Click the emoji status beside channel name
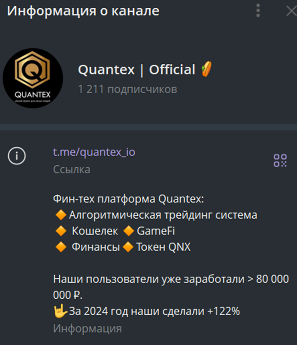Image resolution: width=297 pixels, height=345 pixels. click(207, 69)
